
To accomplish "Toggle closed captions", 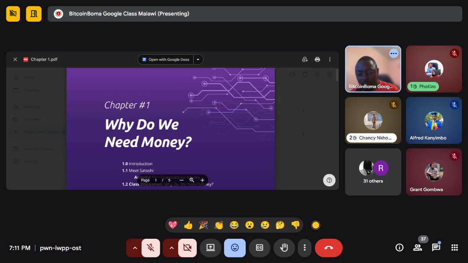I will pyautogui.click(x=260, y=248).
